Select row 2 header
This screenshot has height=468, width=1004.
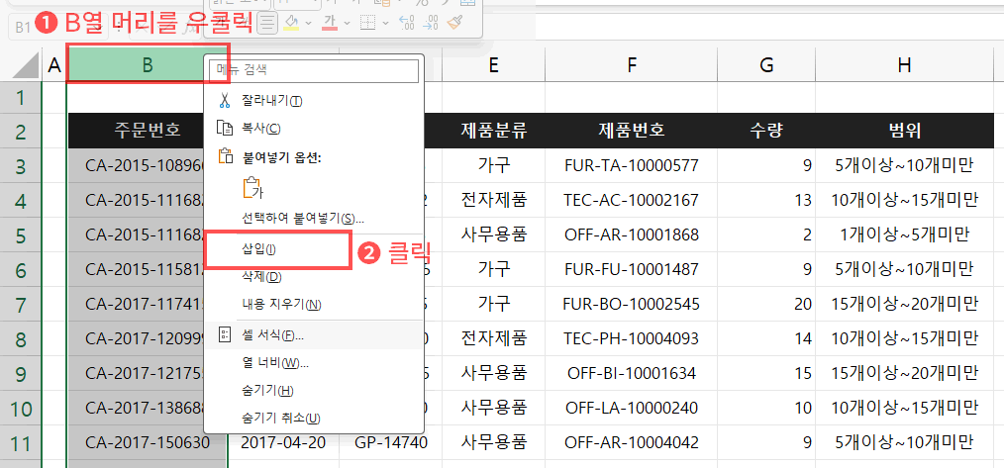tap(20, 132)
